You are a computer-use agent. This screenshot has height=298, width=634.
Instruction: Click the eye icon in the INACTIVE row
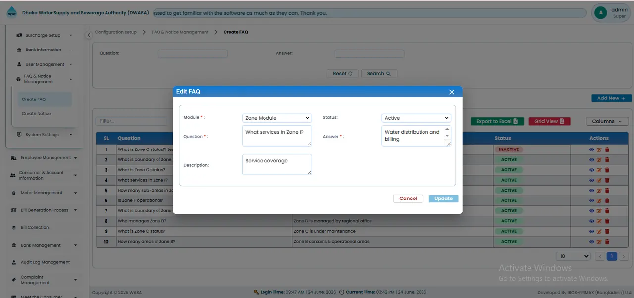pos(591,149)
